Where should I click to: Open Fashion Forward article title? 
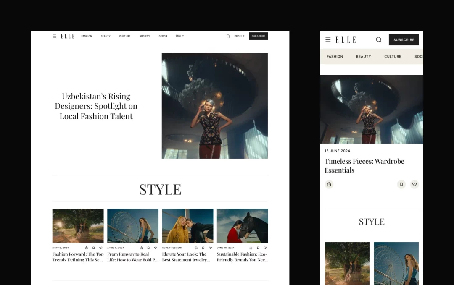(78, 257)
